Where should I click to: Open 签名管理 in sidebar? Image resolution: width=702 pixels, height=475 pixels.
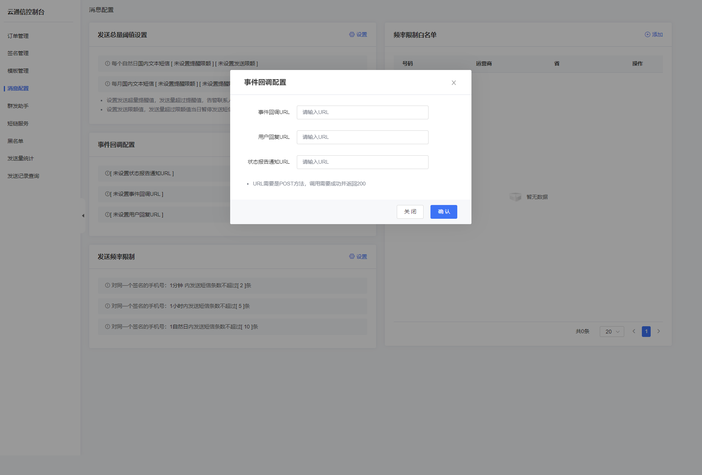(18, 53)
